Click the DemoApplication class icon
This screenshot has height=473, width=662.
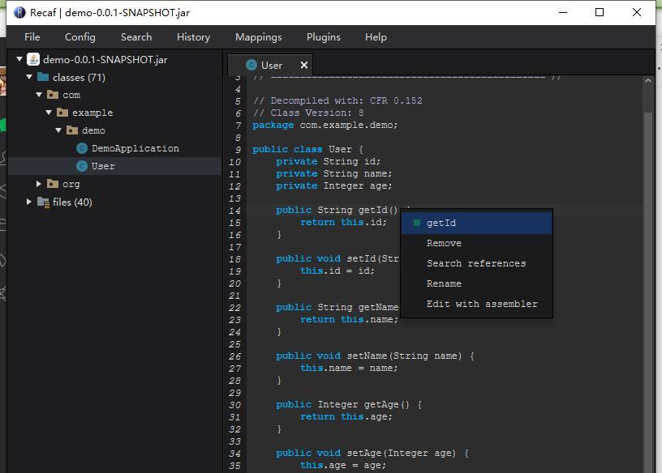(x=82, y=148)
